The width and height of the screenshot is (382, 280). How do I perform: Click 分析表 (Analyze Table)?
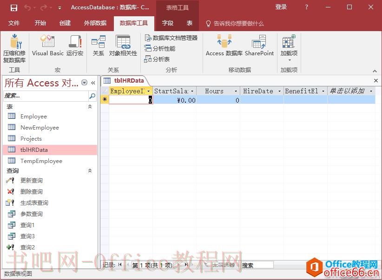click(157, 59)
